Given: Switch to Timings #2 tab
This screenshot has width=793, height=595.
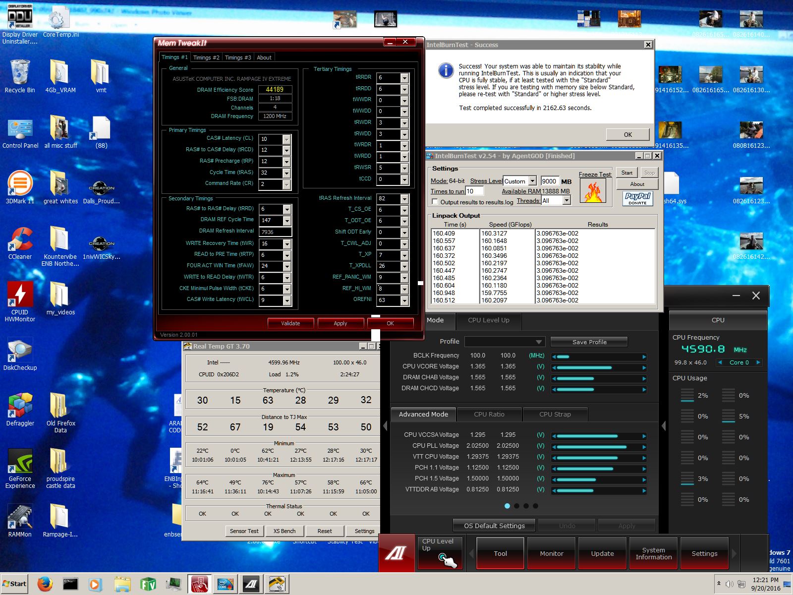Looking at the screenshot, I should pos(206,58).
